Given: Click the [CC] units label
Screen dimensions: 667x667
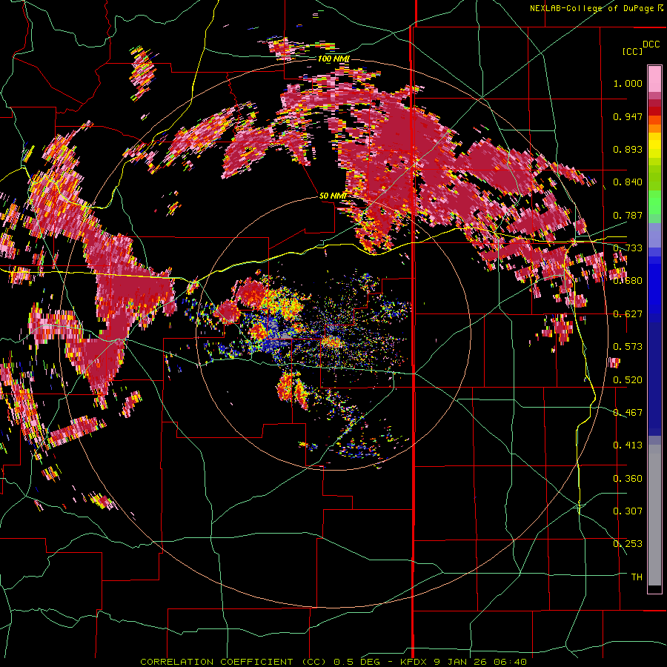Looking at the screenshot, I should 632,51.
